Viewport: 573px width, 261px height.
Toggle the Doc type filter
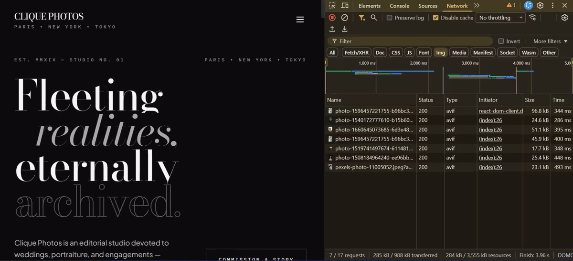[x=380, y=52]
